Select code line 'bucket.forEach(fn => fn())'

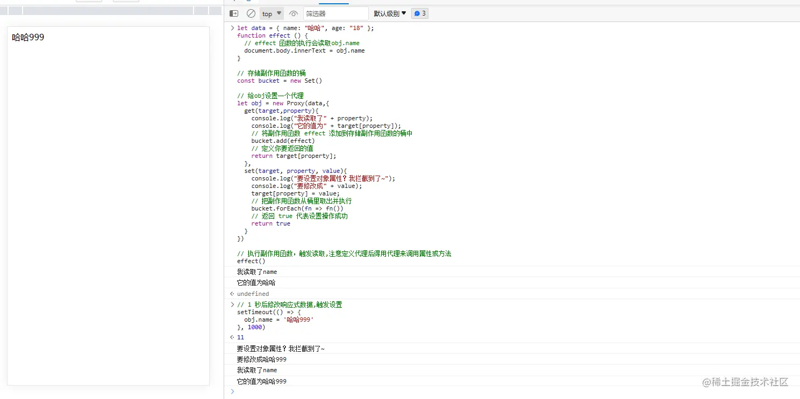click(297, 208)
